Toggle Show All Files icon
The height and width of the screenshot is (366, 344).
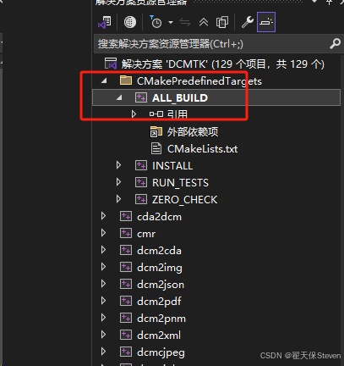point(222,22)
